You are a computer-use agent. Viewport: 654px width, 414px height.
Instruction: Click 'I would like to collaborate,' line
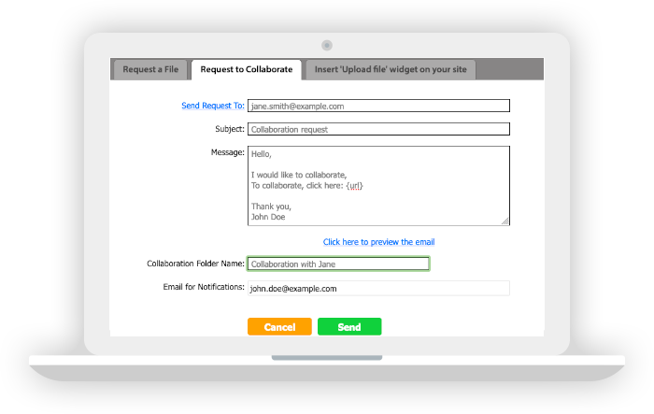tap(299, 176)
